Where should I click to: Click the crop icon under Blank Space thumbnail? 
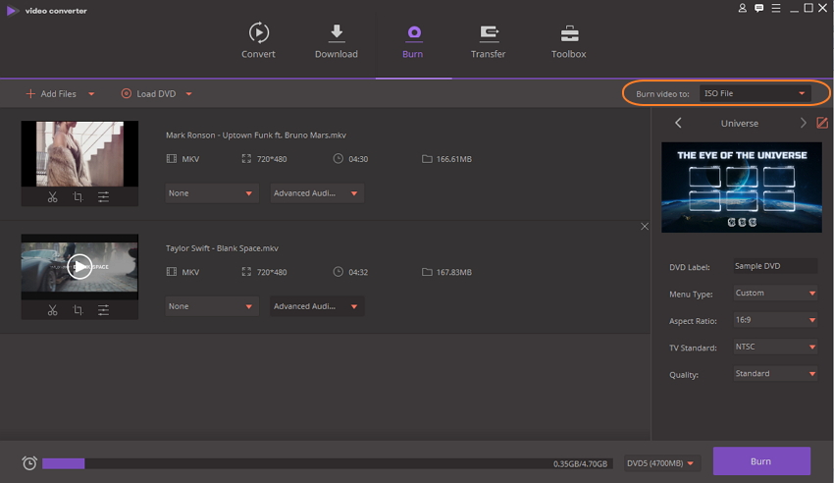[78, 310]
